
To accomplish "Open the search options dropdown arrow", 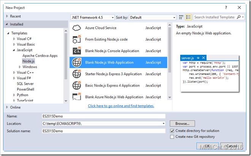I will (x=243, y=17).
